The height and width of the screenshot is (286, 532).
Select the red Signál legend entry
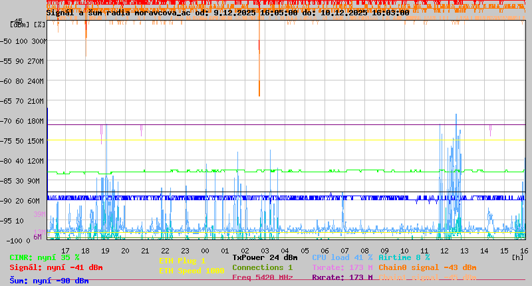point(56,268)
